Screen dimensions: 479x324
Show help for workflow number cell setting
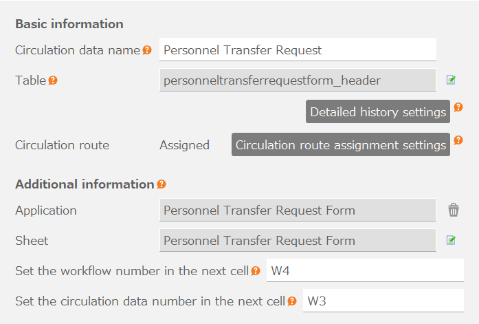[x=256, y=271]
